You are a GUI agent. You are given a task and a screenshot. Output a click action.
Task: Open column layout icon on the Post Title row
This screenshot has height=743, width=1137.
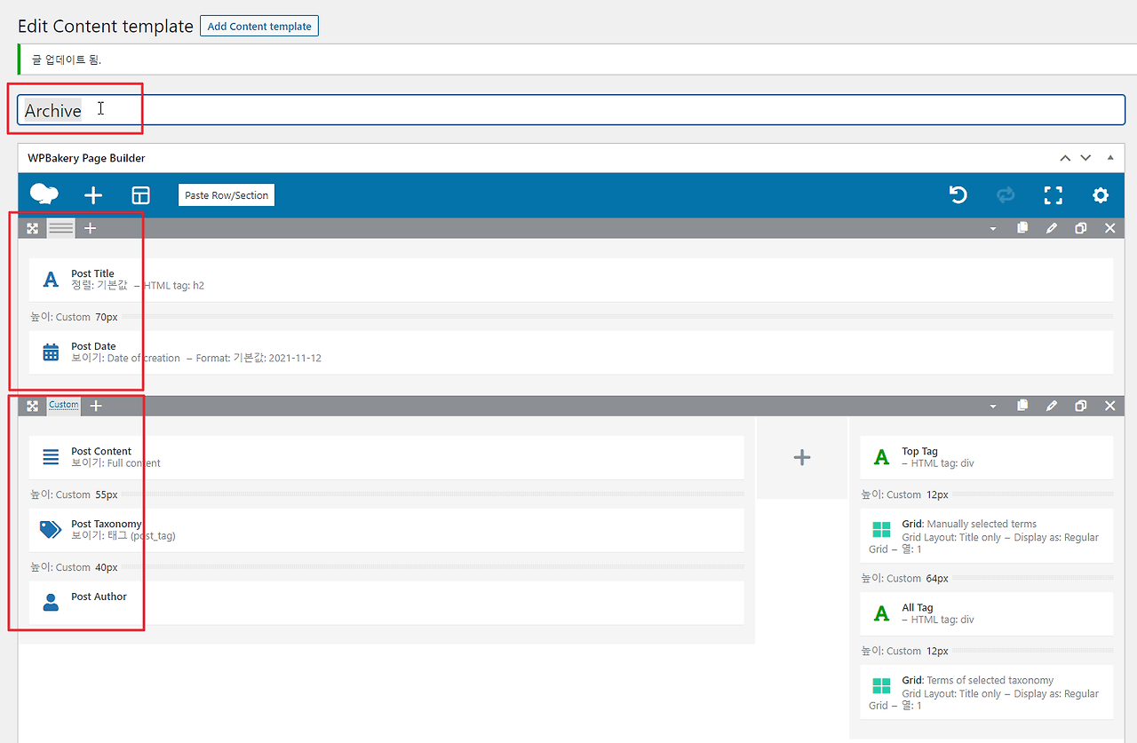tap(61, 228)
